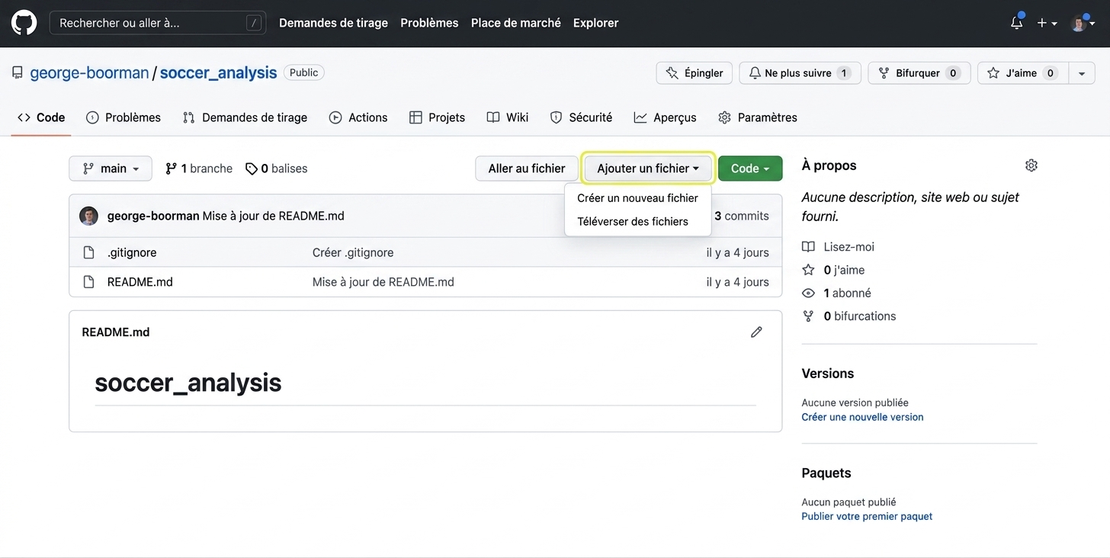1110x558 pixels.
Task: Click george-boorman's commit avatar
Action: (88, 216)
